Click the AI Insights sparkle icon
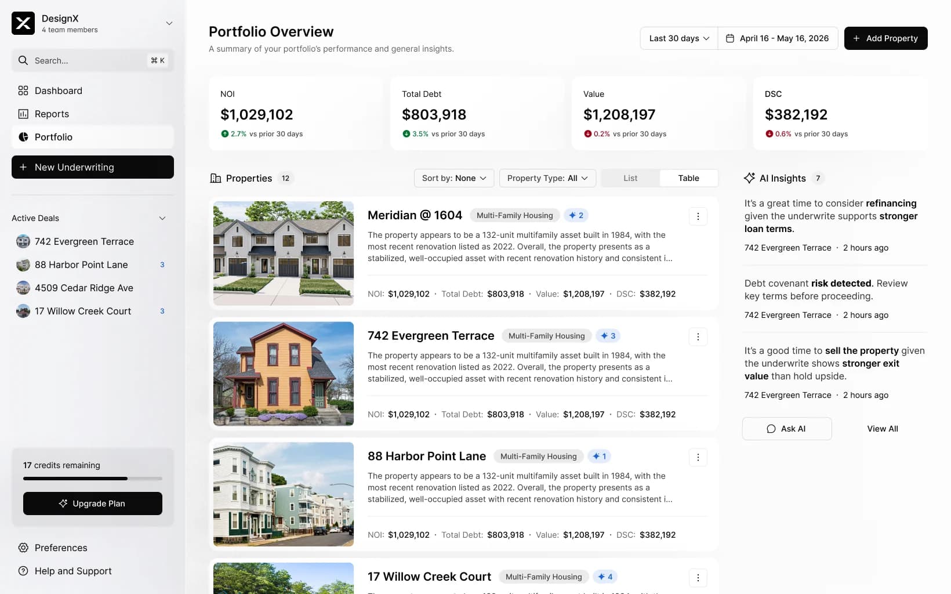Screen dimensions: 951x594 click(x=749, y=178)
